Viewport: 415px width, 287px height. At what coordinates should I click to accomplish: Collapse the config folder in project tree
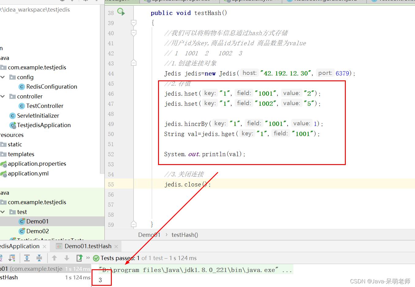point(3,77)
